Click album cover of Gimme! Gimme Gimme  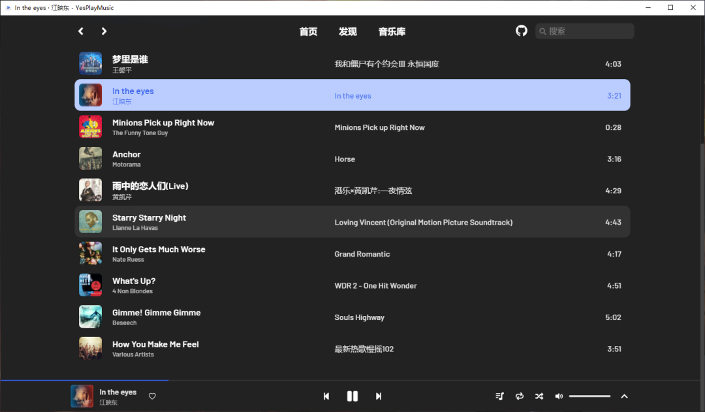(x=90, y=317)
